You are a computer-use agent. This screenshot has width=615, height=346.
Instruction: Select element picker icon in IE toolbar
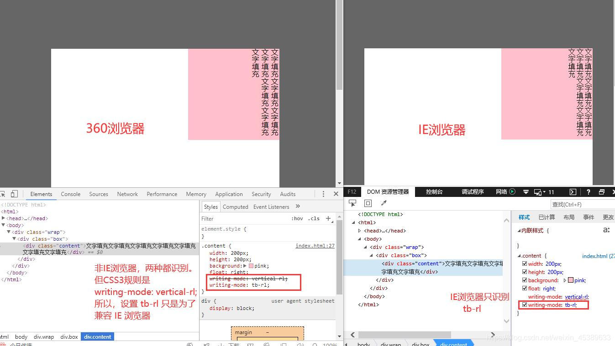352,203
